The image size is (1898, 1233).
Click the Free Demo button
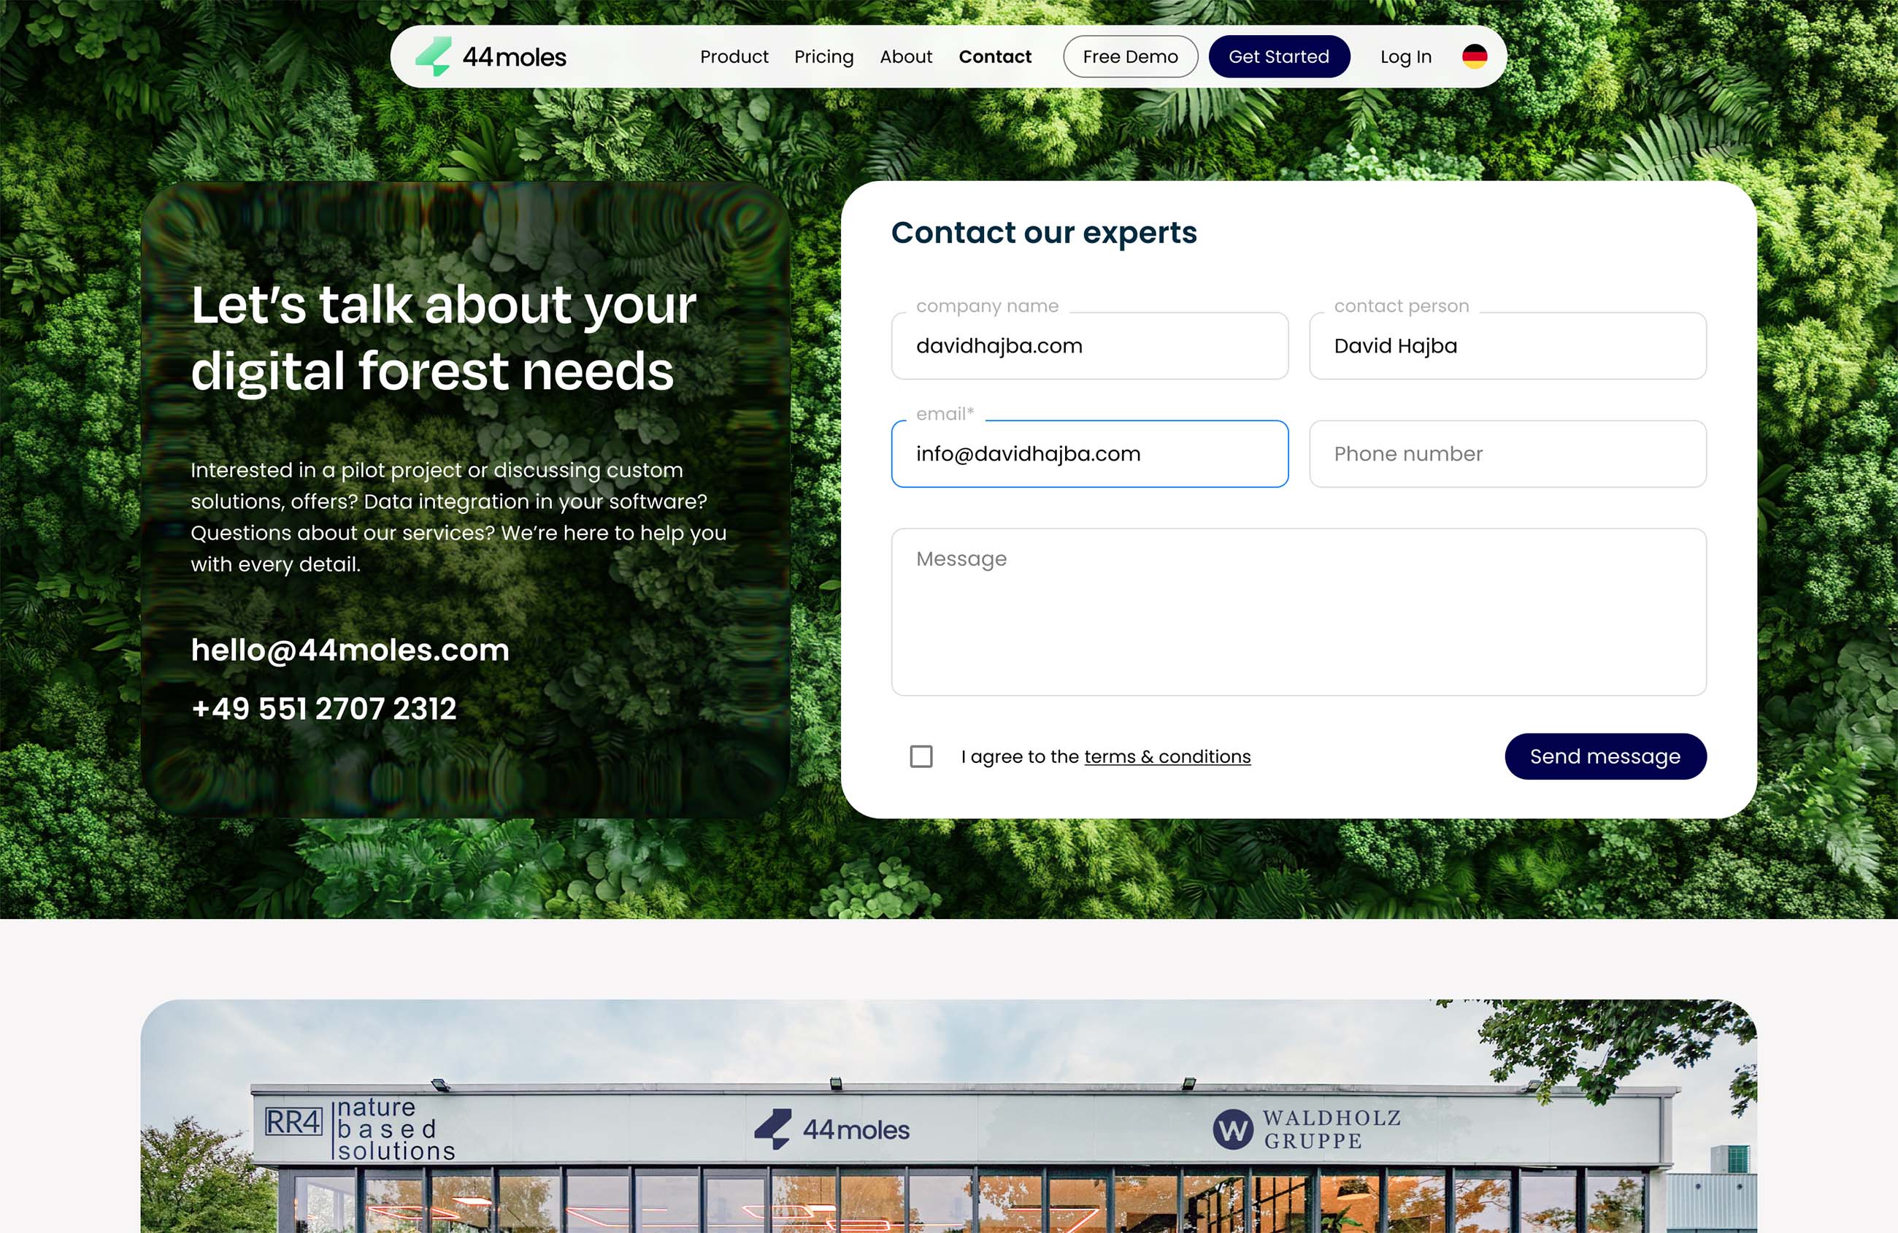point(1130,57)
